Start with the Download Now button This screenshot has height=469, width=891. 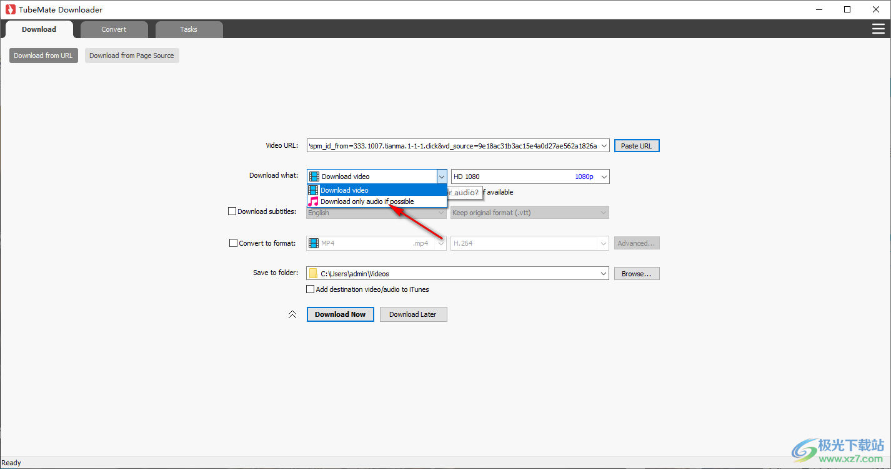pos(341,314)
